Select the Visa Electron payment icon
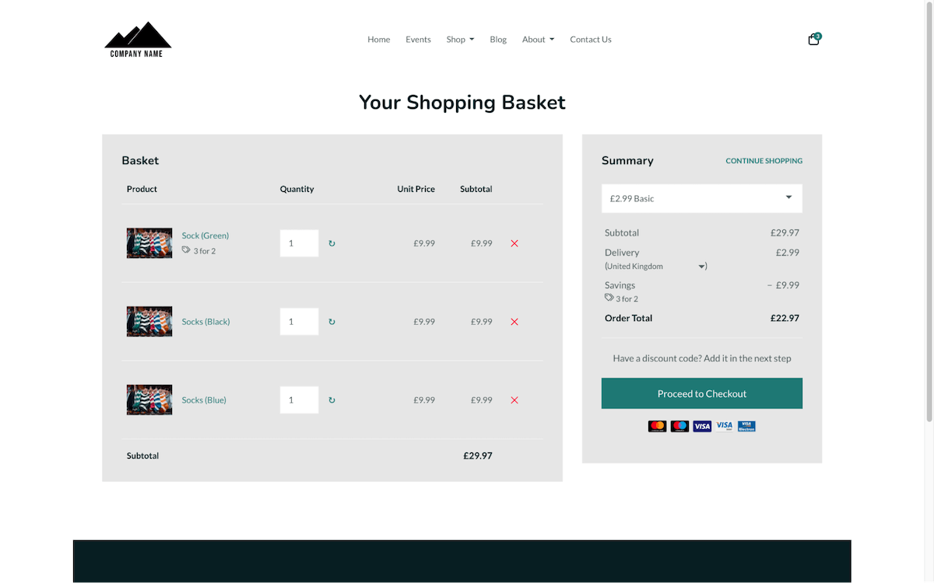 (746, 426)
